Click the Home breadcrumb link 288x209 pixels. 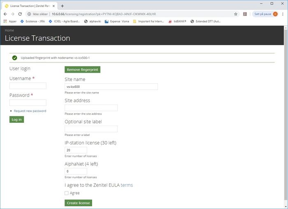point(9,30)
